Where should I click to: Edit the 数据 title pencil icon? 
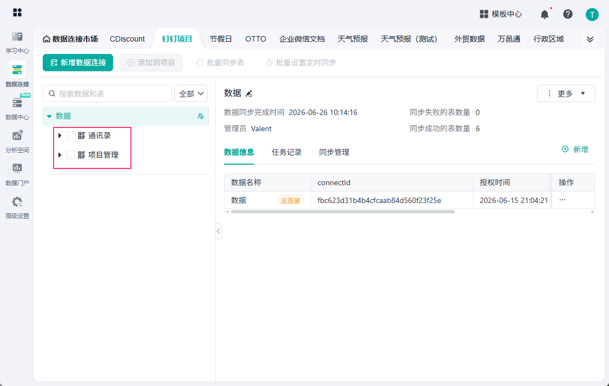(x=249, y=93)
